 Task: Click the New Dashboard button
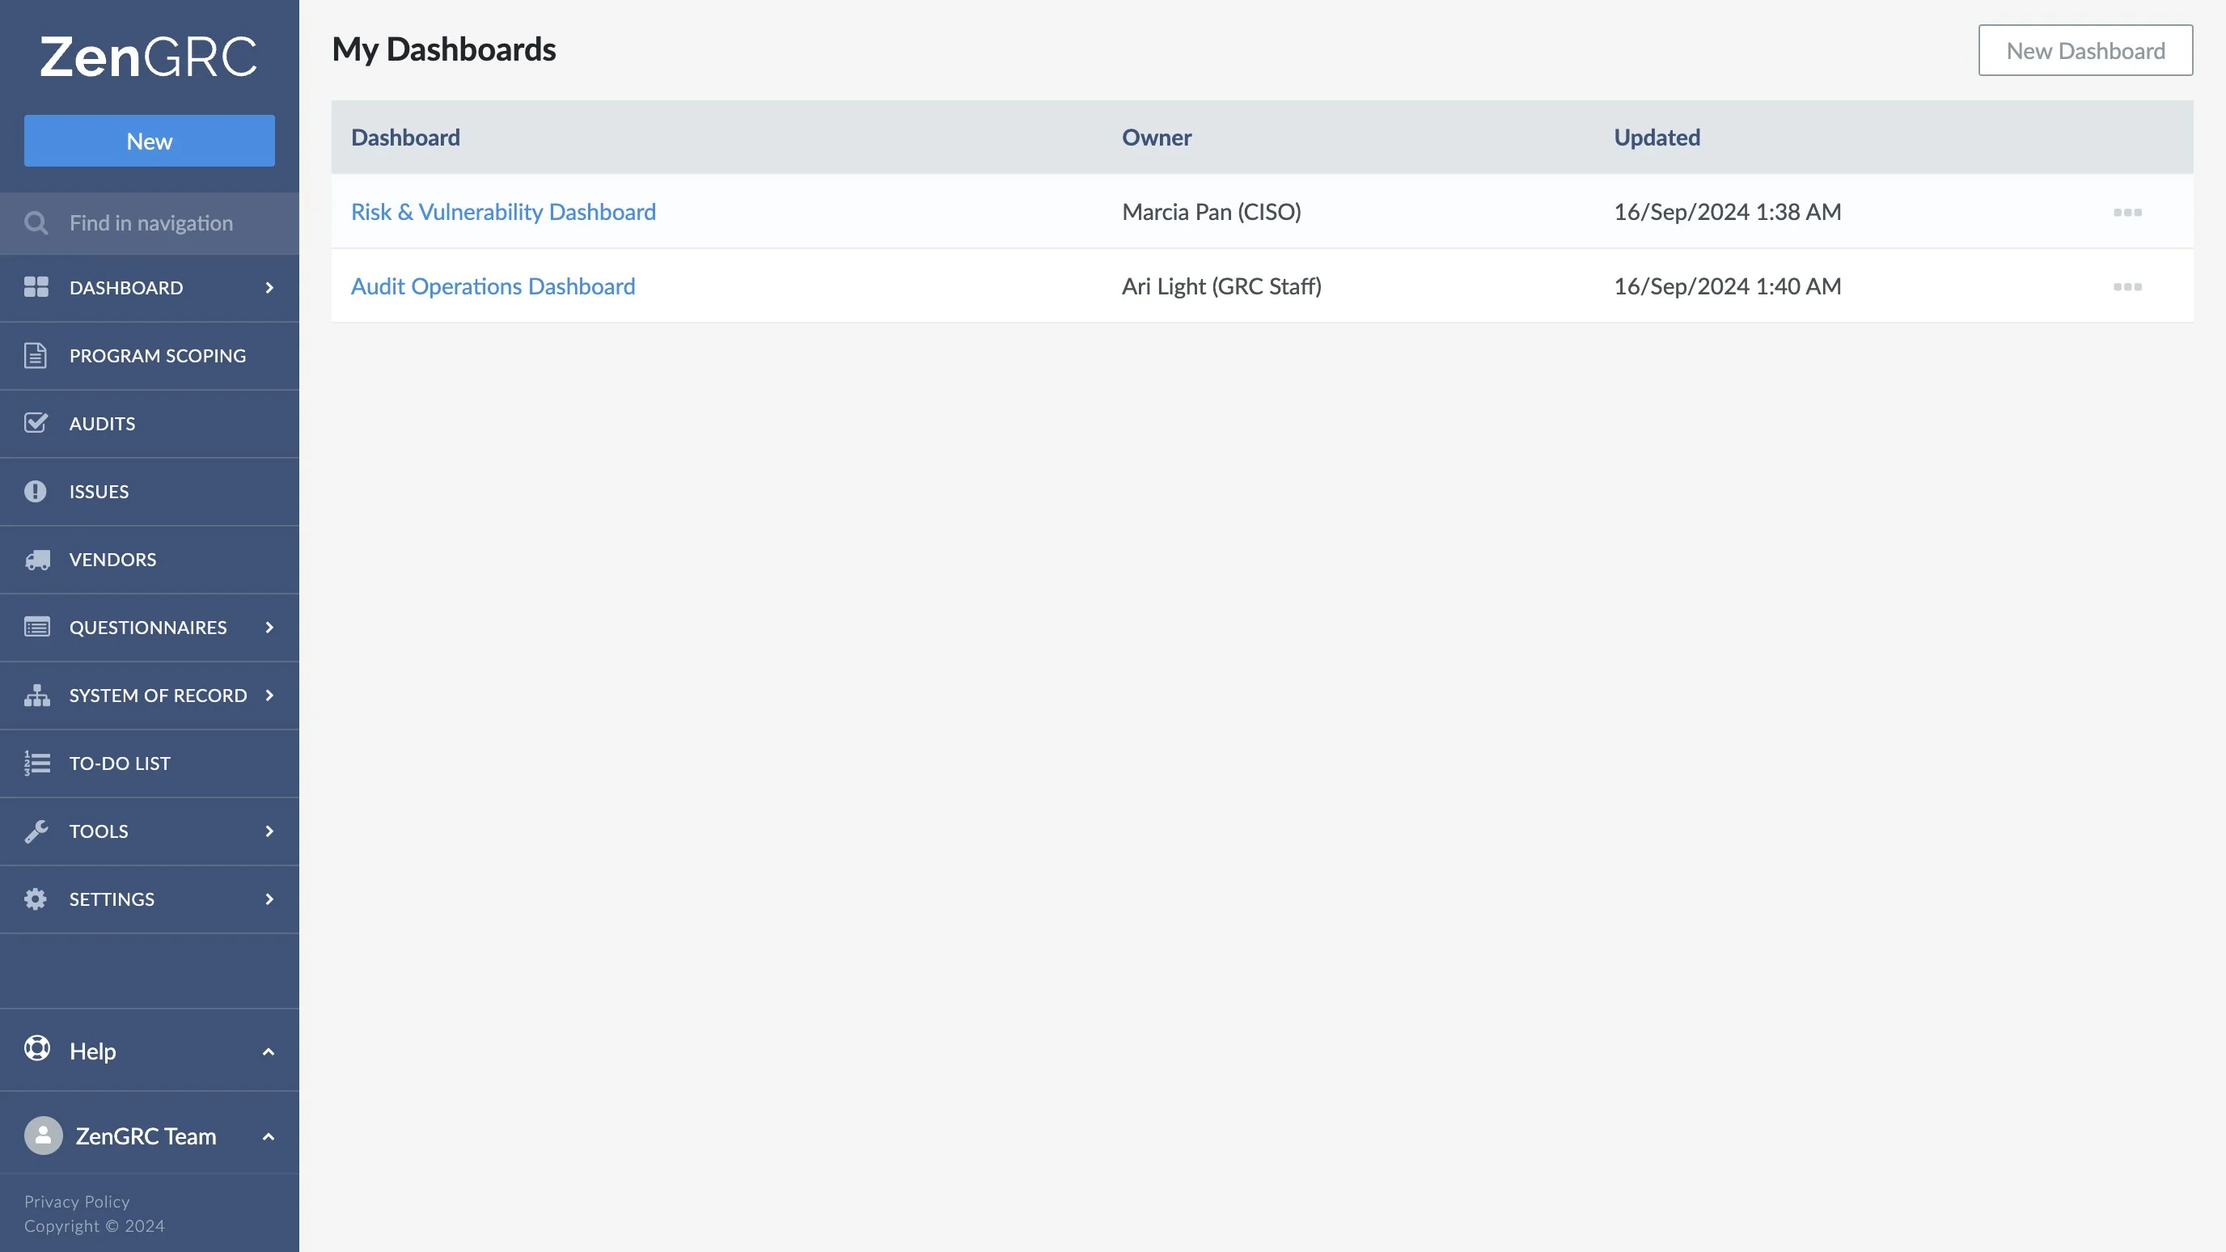click(2085, 51)
